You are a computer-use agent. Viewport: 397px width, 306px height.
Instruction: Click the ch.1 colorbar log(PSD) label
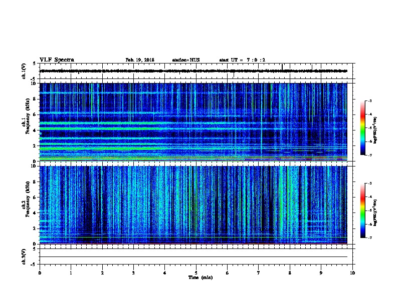[375, 130]
